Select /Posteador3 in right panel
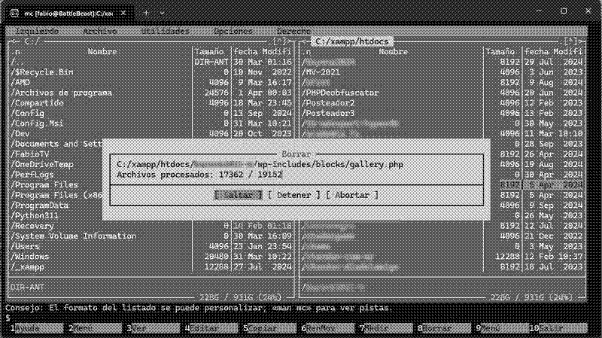Image resolution: width=602 pixels, height=338 pixels. 328,113
